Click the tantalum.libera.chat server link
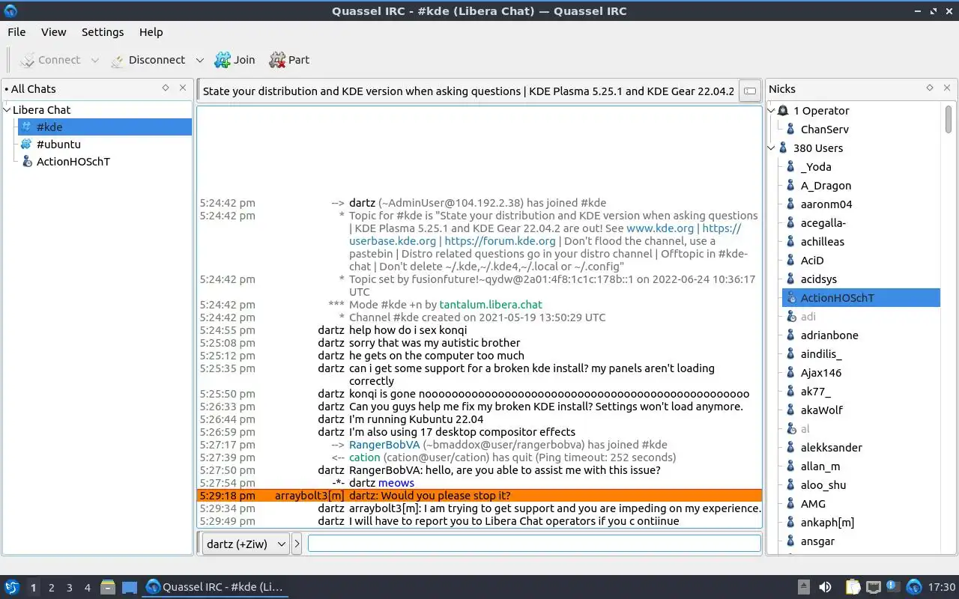Screen dimensions: 959x599 [x=491, y=305]
